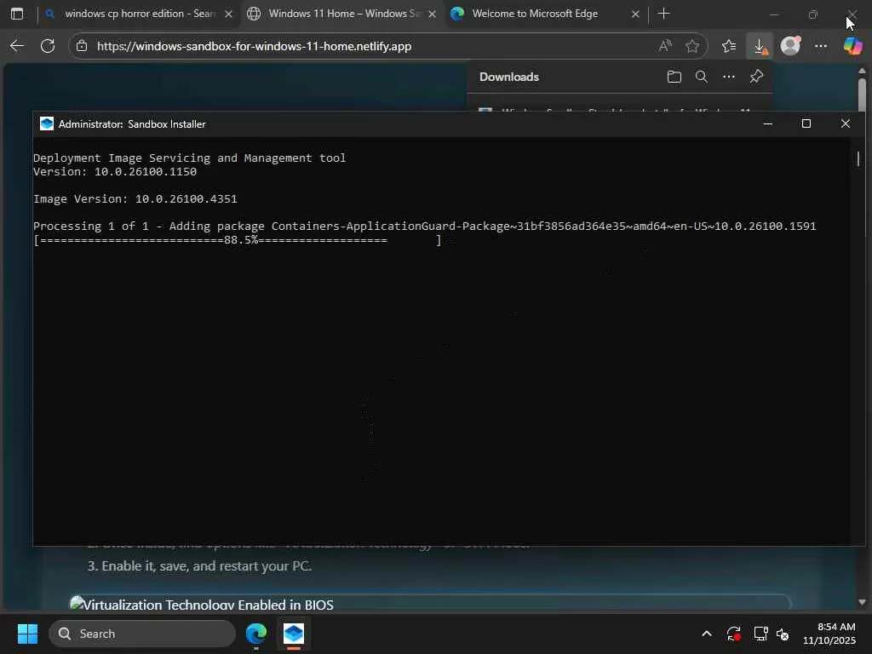Launch Copilot from Edge toolbar
Screen dimensions: 872x654
point(852,46)
